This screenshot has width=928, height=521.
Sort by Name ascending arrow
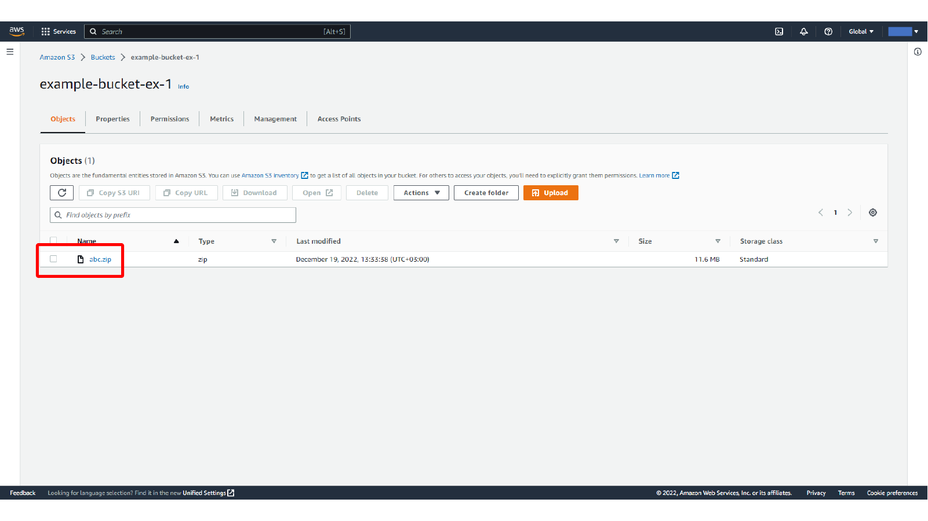(176, 241)
